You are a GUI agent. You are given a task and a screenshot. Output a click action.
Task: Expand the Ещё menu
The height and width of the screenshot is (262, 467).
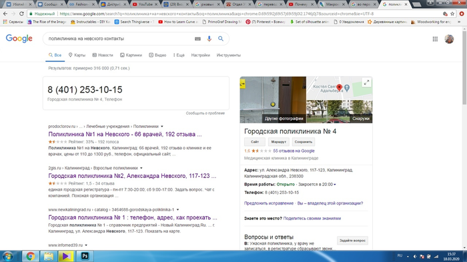point(179,55)
